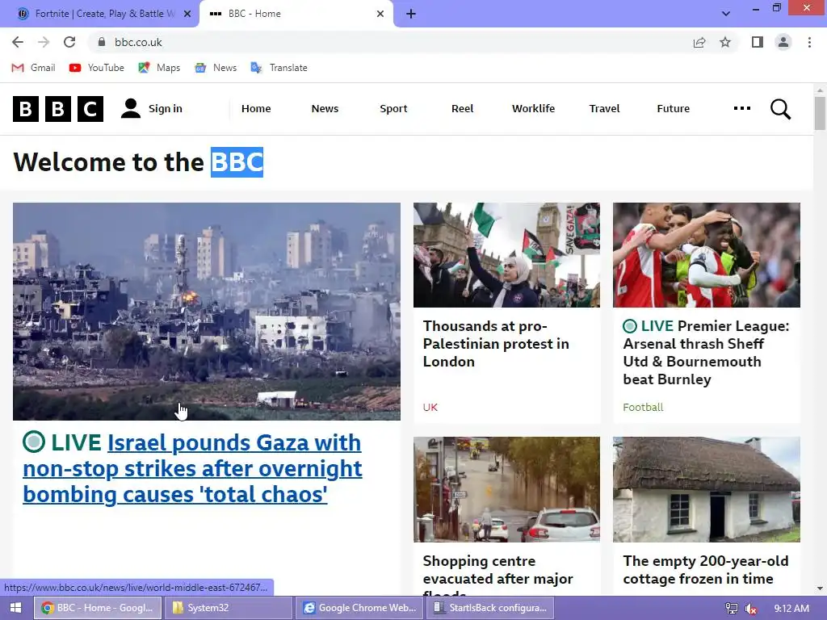This screenshot has width=827, height=620.
Task: Click the flooded street photo
Action: [x=507, y=489]
